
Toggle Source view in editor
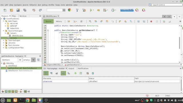pyautogui.click(x=48, y=21)
